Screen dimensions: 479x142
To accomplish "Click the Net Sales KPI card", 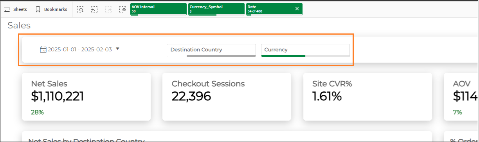I will coord(86,96).
